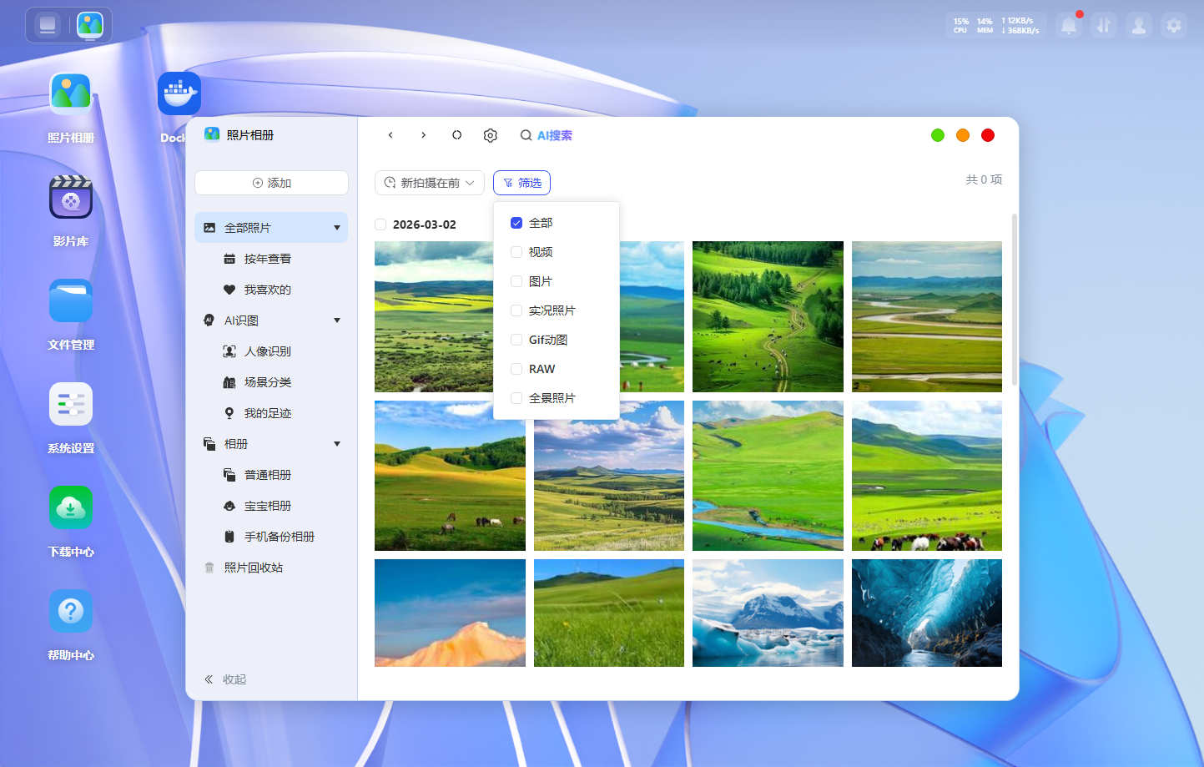Click the trash icon beside 照片回收站
This screenshot has height=767, width=1204.
pyautogui.click(x=209, y=568)
